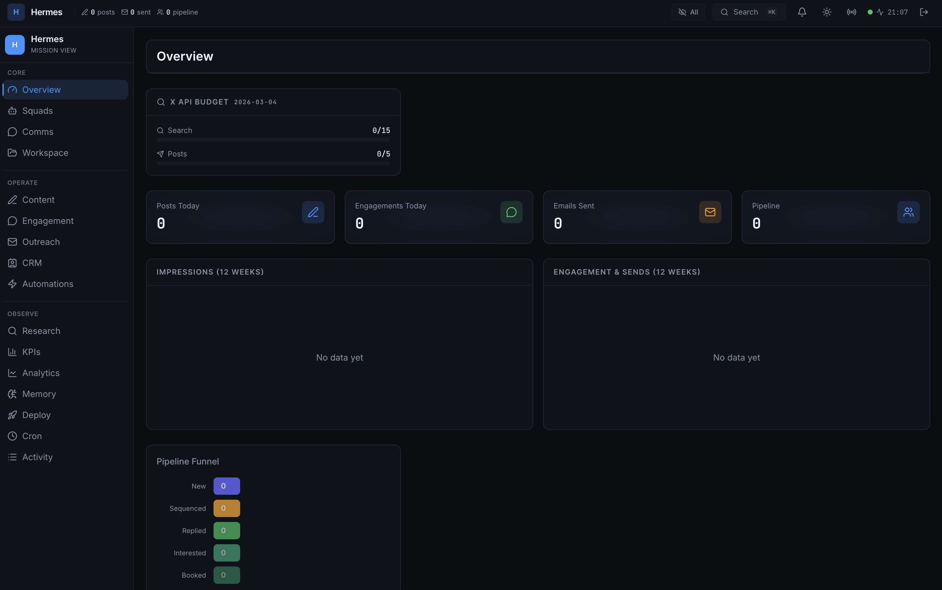Toggle light theme sun icon
942x590 pixels.
827,12
